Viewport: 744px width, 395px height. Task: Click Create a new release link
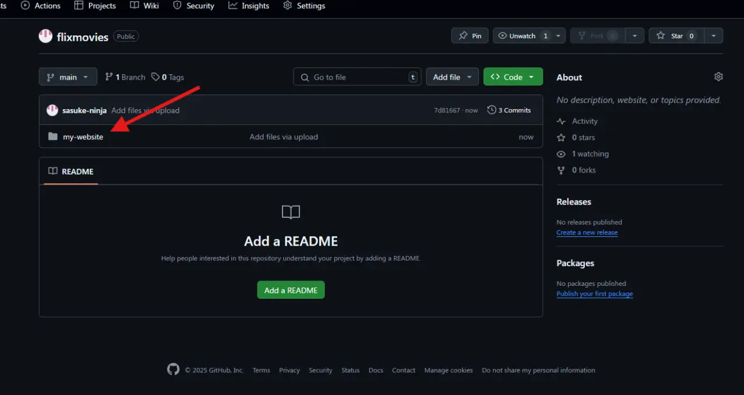(x=587, y=232)
